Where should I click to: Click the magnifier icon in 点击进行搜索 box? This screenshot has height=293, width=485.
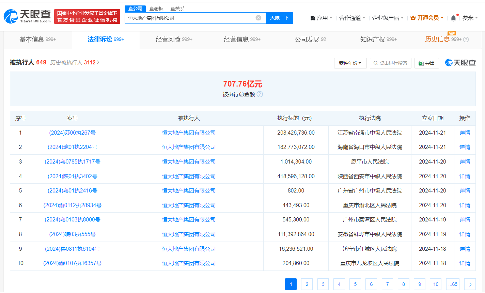[376, 63]
